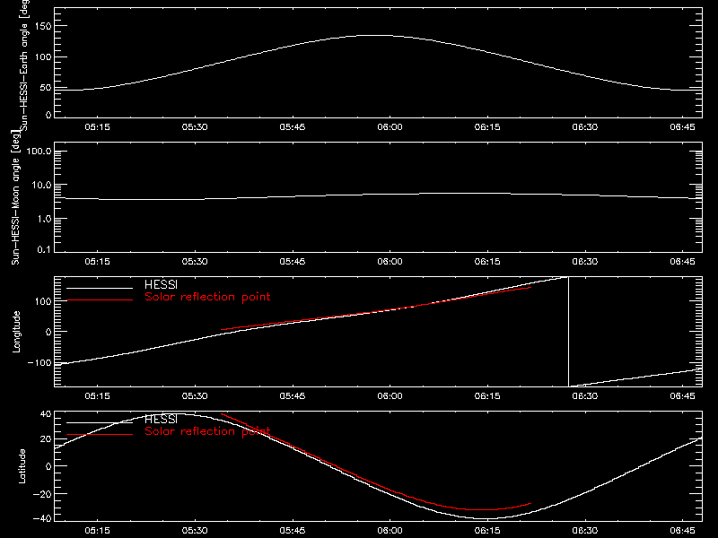Image resolution: width=718 pixels, height=538 pixels.
Task: Click the 40 tick on Latitude axis
Action: tap(46, 414)
